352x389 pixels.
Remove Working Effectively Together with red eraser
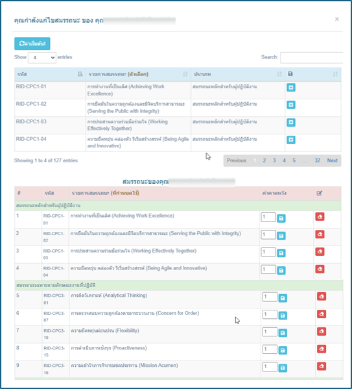pyautogui.click(x=320, y=251)
